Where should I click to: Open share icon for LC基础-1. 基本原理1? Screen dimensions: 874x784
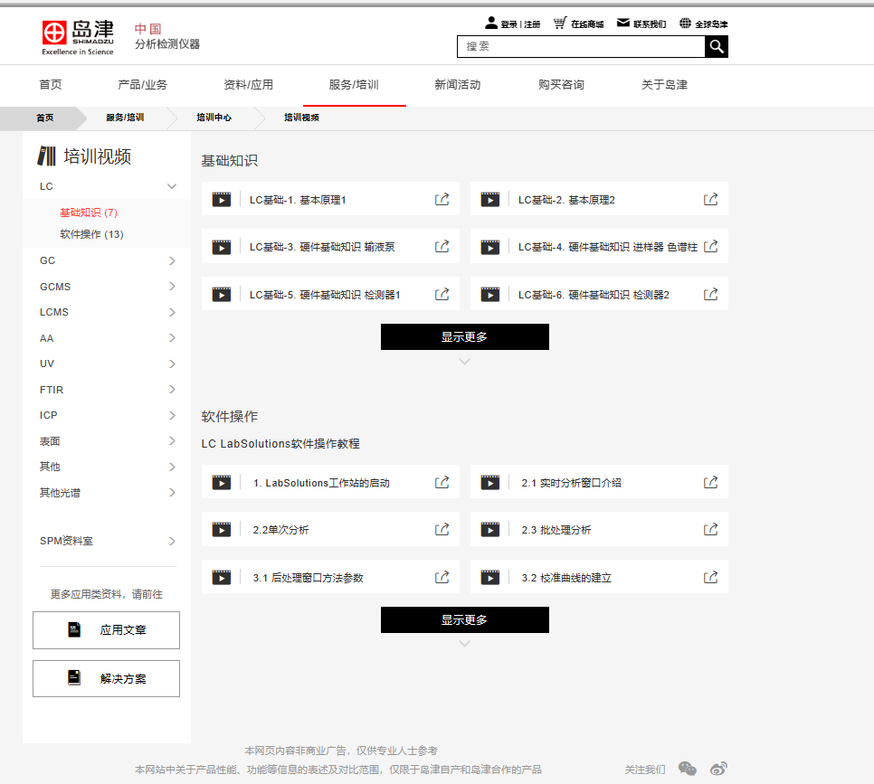tap(442, 200)
